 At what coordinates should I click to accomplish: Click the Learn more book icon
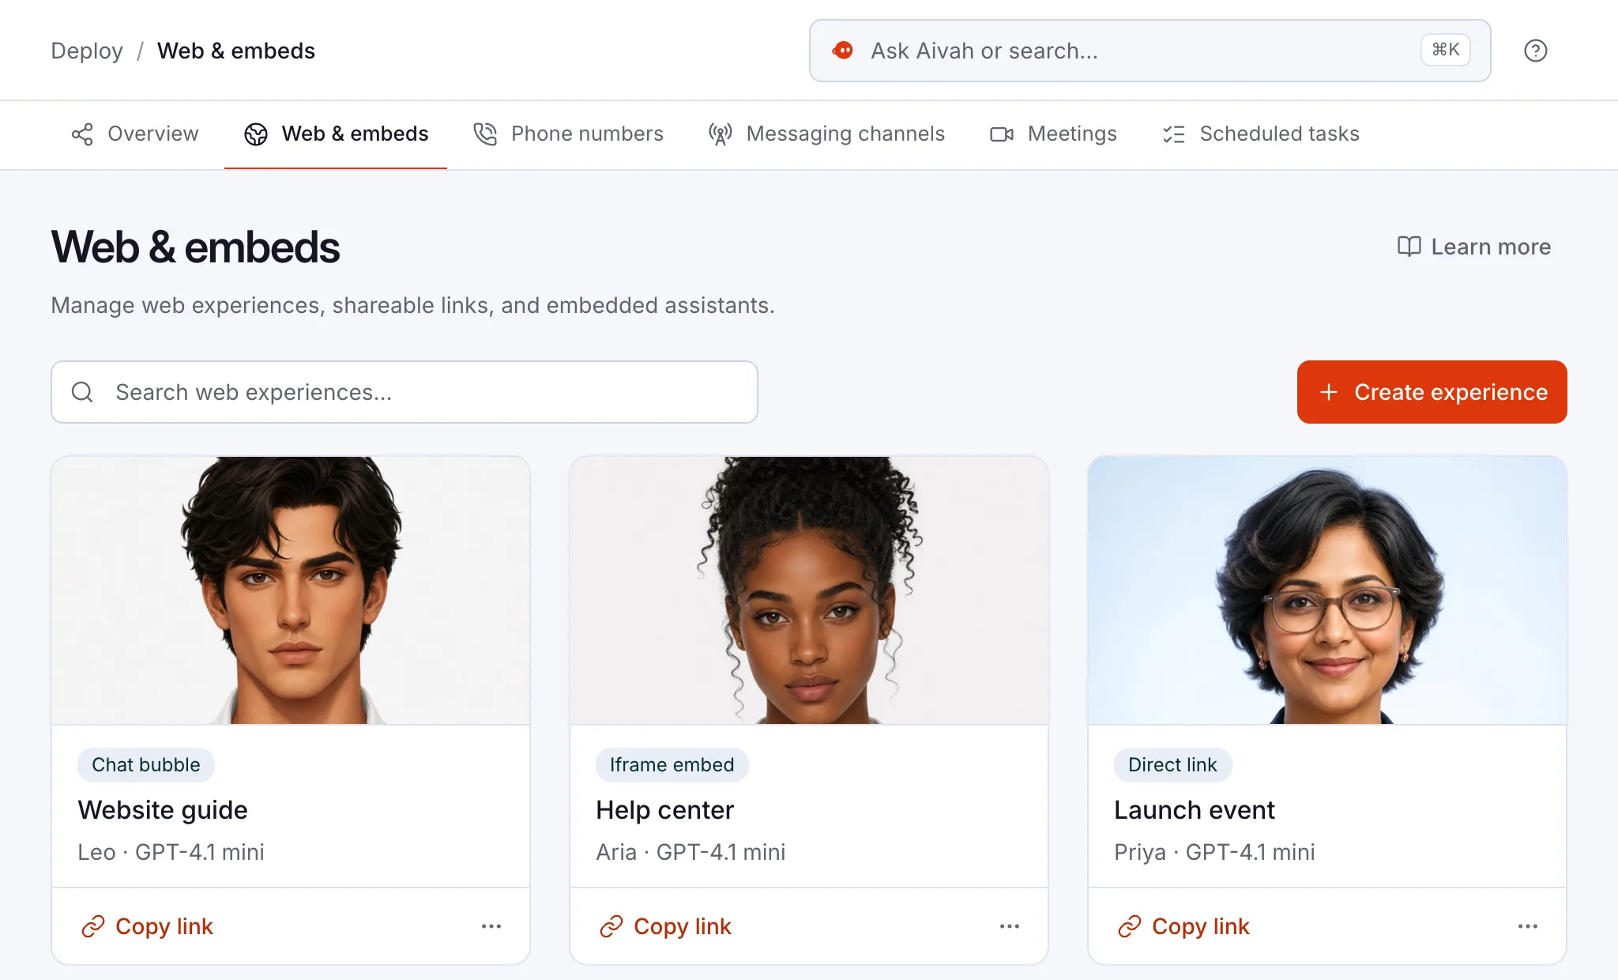(x=1409, y=247)
